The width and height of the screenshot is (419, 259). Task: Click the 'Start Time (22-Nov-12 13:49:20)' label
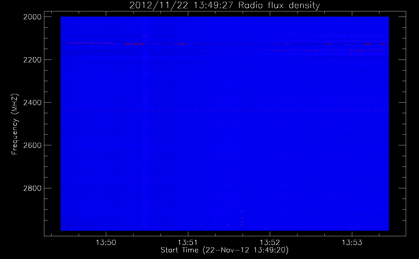225,250
